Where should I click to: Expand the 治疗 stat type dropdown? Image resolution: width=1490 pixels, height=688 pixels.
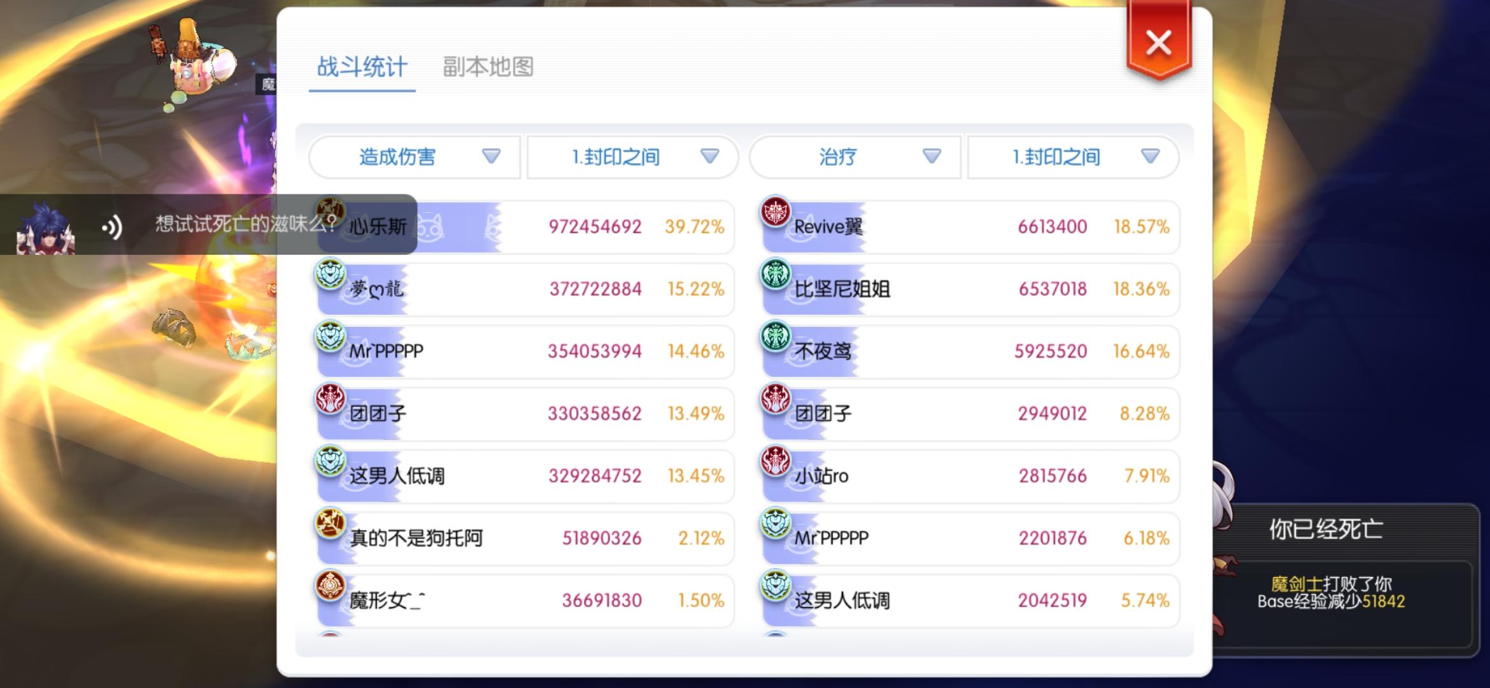[855, 157]
